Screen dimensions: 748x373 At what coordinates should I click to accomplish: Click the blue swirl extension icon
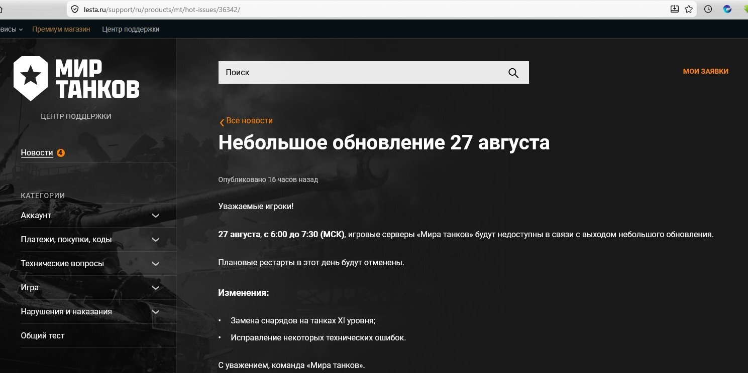pyautogui.click(x=727, y=9)
